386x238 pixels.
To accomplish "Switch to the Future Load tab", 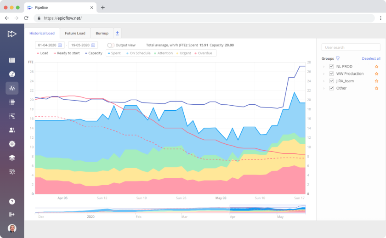I will (75, 34).
